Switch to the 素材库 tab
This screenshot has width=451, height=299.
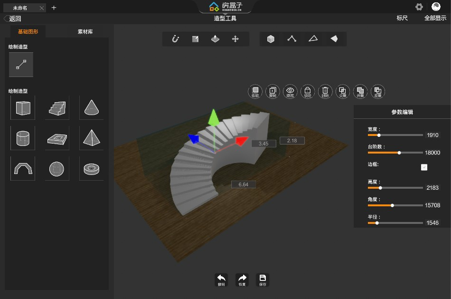[85, 32]
